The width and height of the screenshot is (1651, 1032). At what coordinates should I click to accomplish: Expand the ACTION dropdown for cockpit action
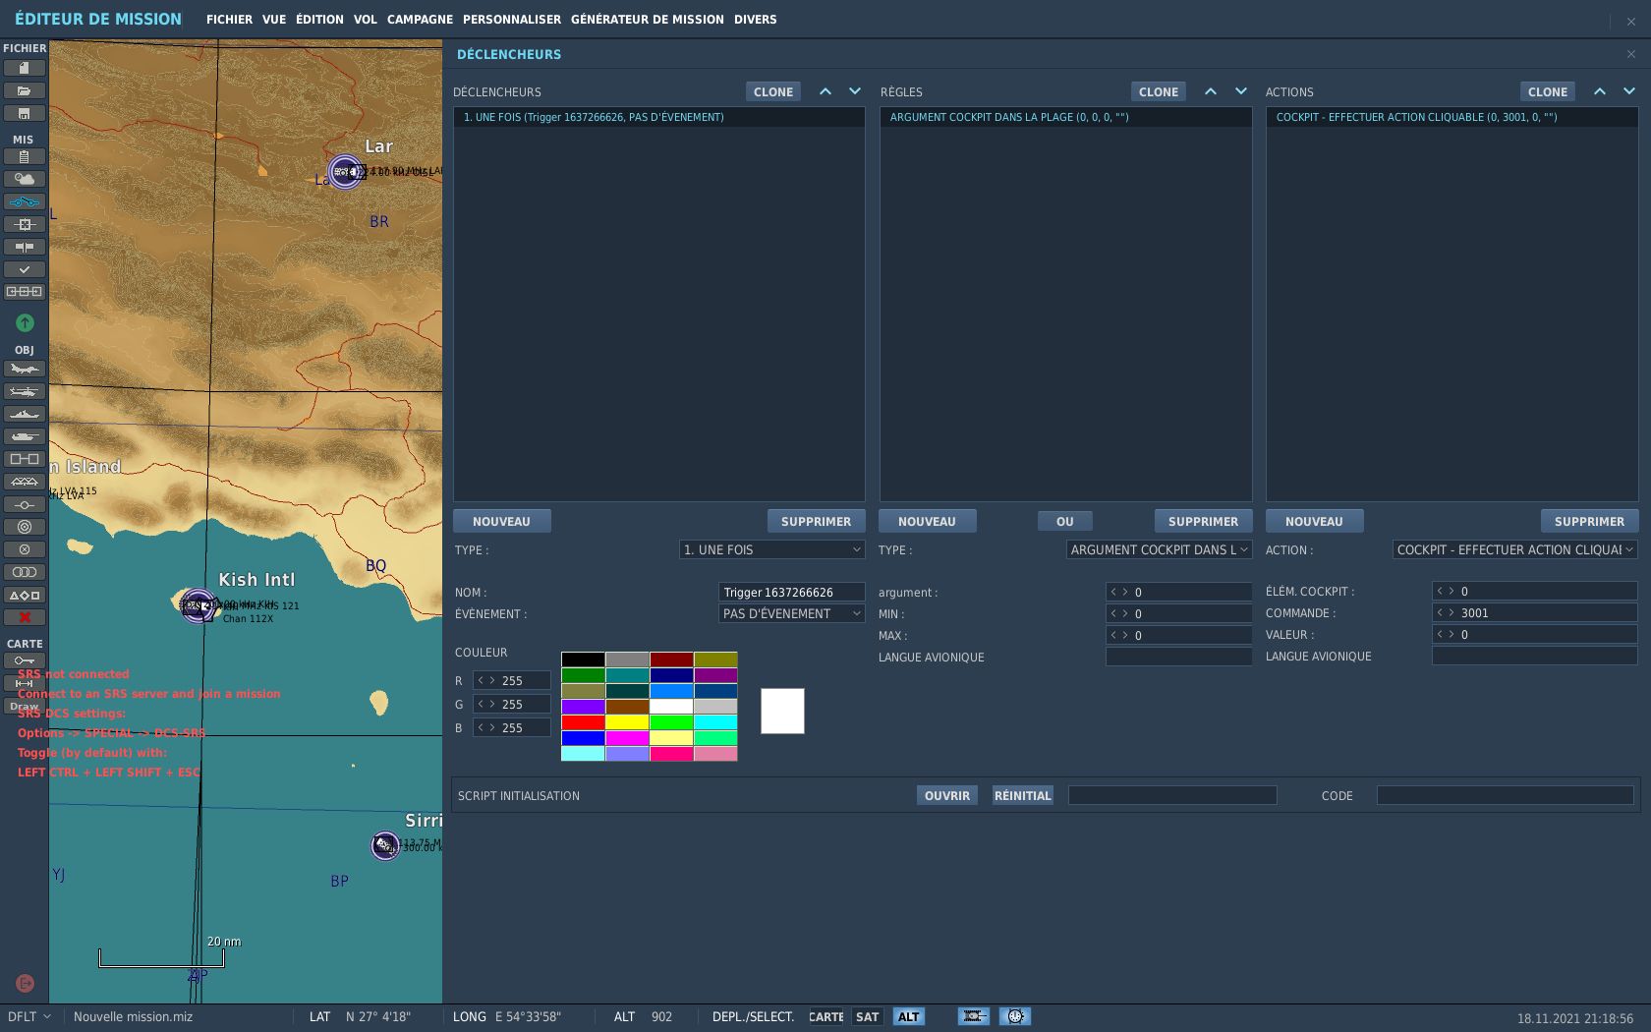tap(1514, 550)
